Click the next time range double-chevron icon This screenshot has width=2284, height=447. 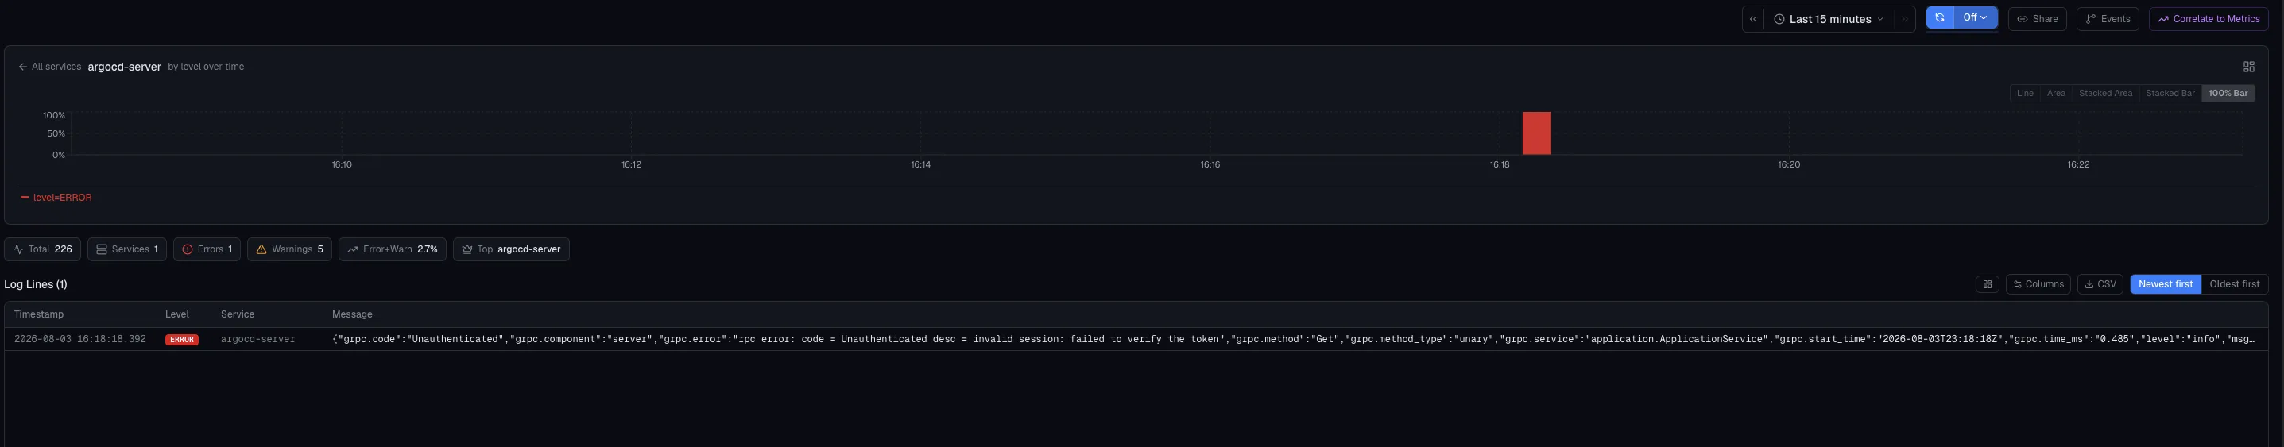[1904, 20]
